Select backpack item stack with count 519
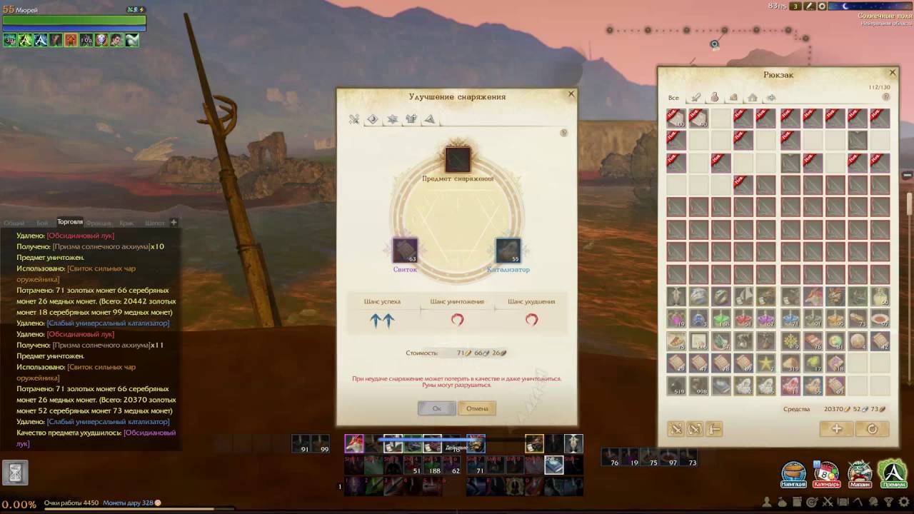The width and height of the screenshot is (914, 514). (x=676, y=385)
